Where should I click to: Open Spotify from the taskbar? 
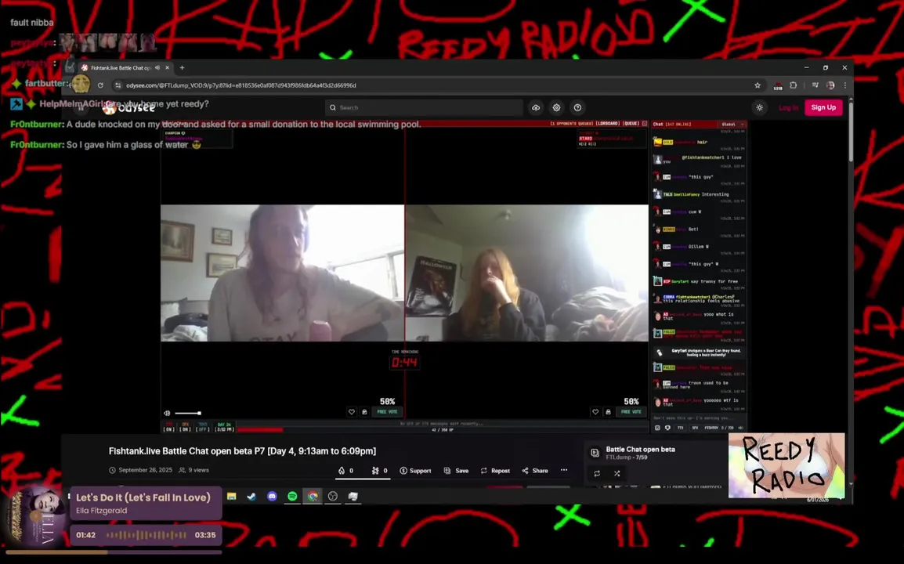[292, 496]
